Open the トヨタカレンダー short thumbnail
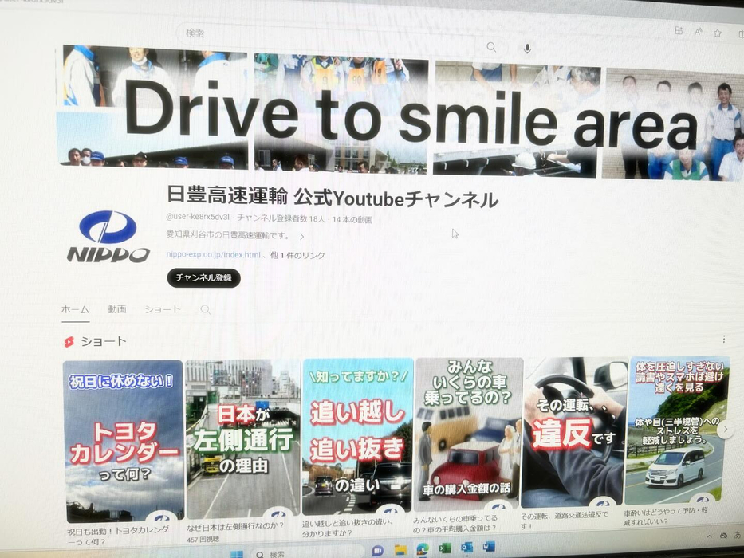The width and height of the screenshot is (744, 558). pyautogui.click(x=124, y=441)
